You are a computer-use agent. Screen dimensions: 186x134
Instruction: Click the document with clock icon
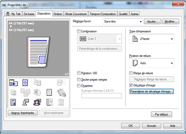tap(49, 102)
